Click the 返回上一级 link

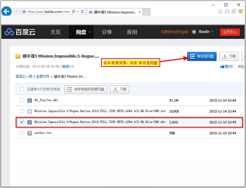tap(24, 76)
